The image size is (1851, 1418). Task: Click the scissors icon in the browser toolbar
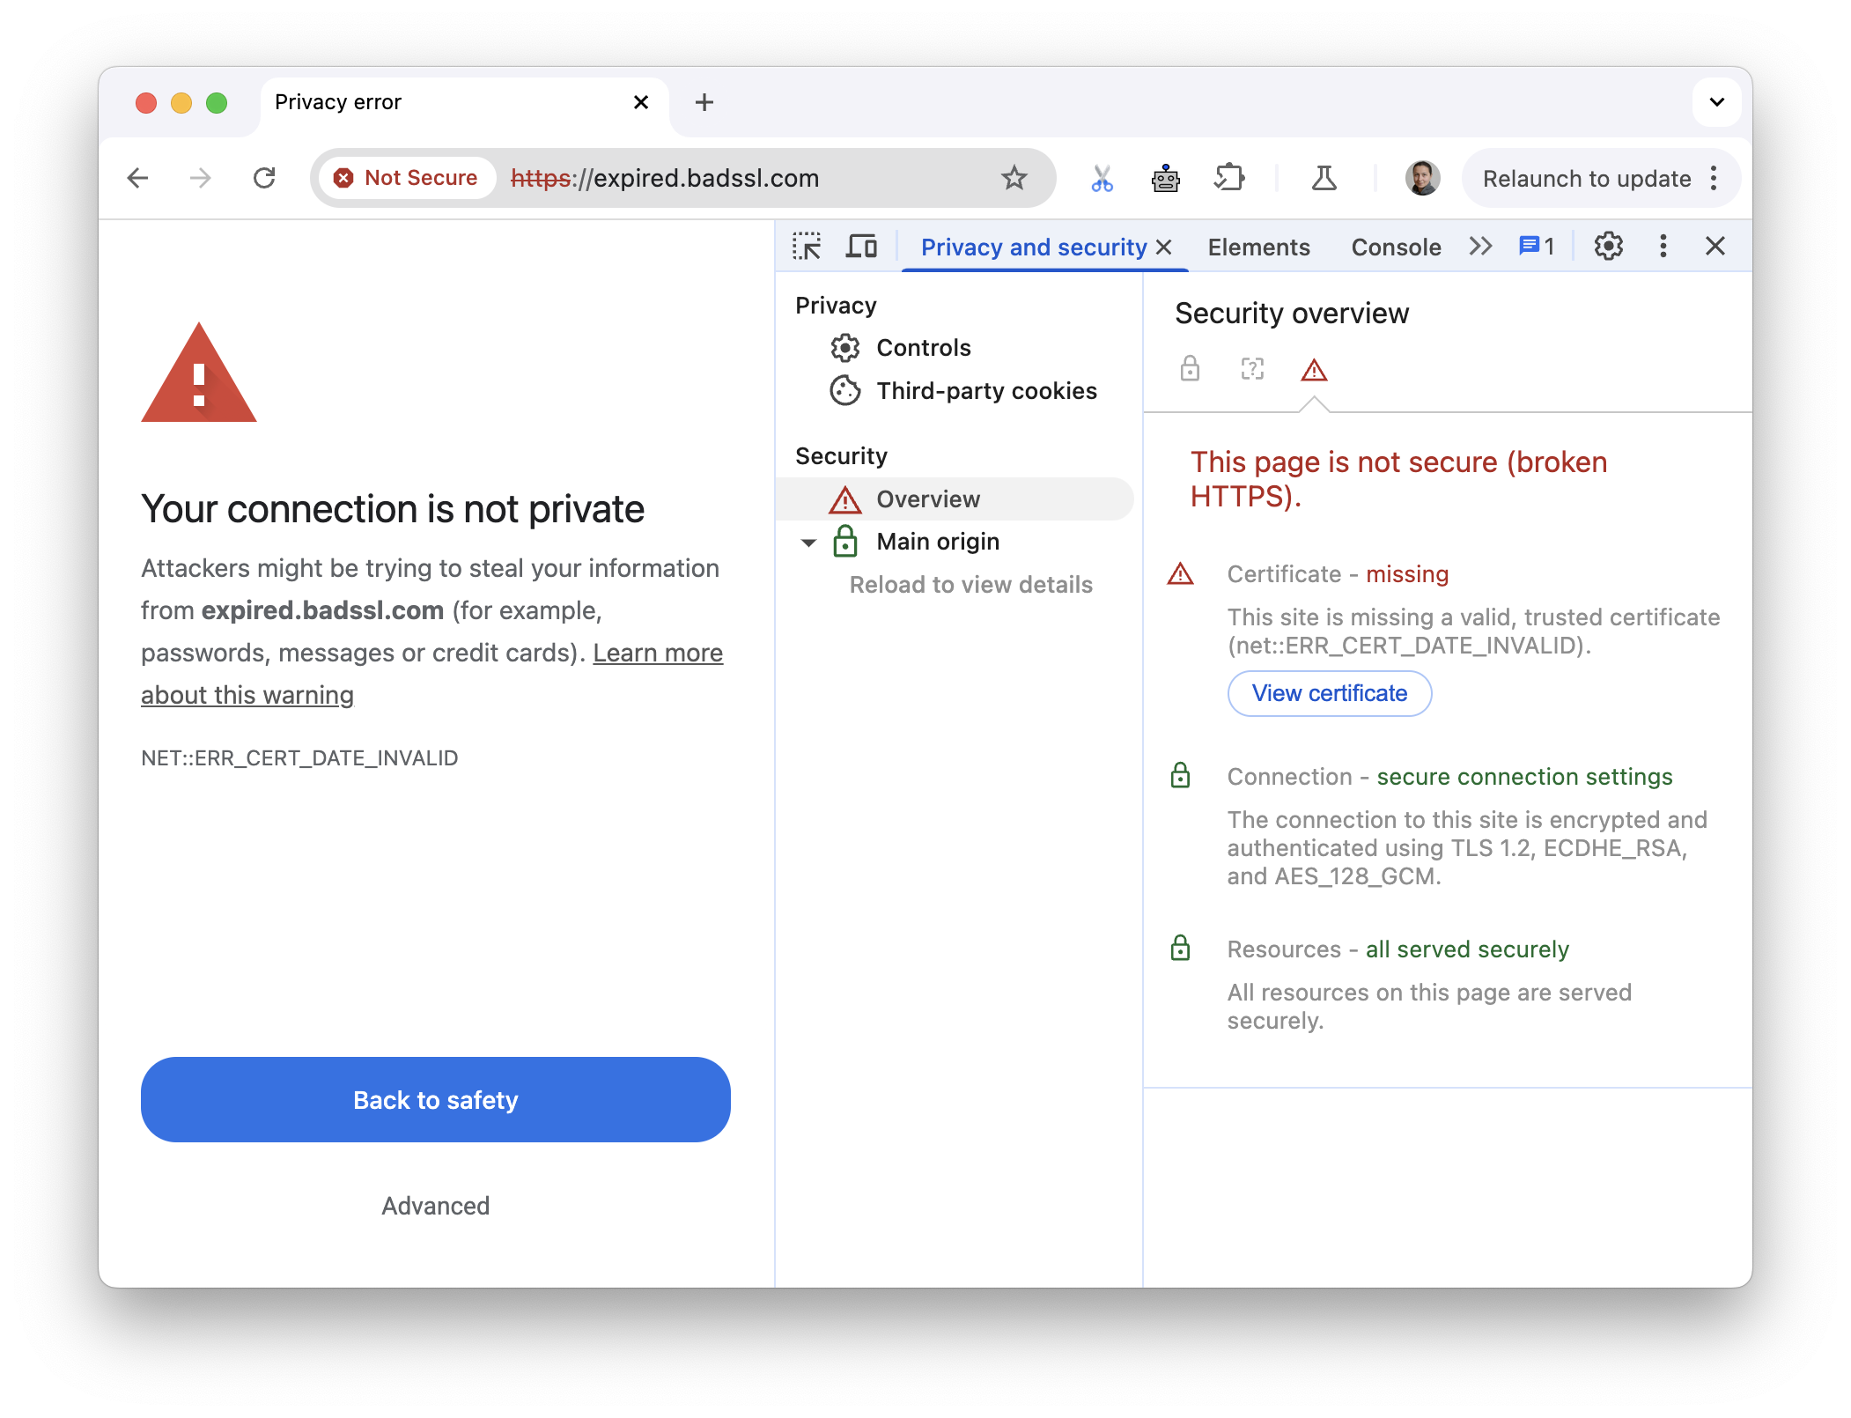click(x=1101, y=177)
